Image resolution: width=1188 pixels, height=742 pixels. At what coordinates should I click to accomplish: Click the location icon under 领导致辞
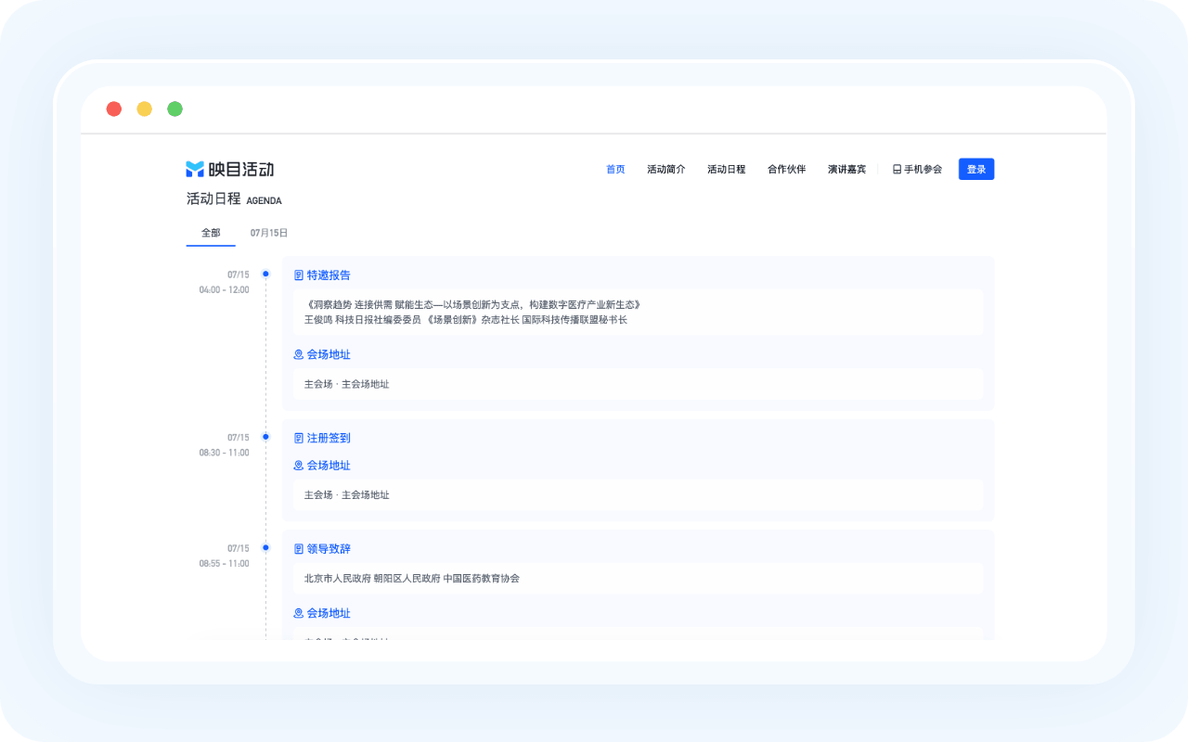click(299, 613)
